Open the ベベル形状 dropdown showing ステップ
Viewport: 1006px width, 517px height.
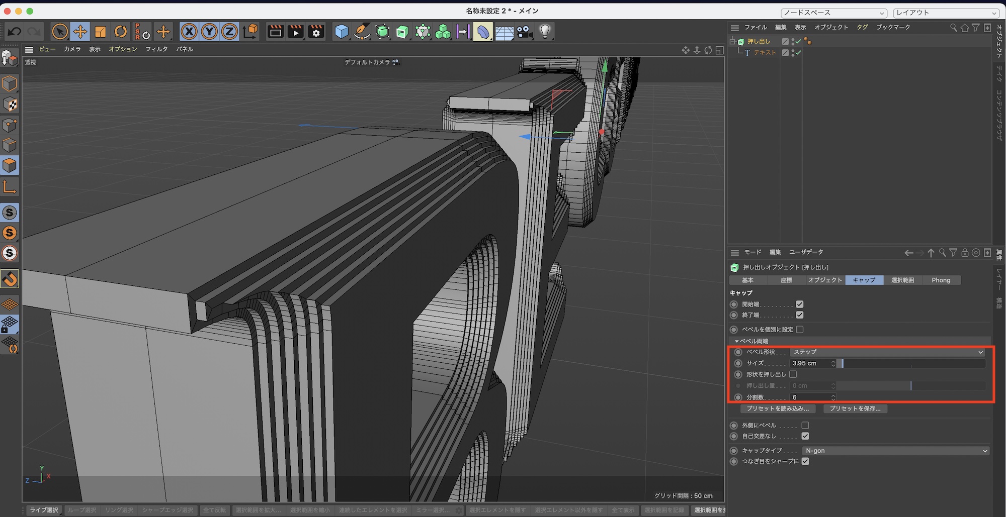(887, 352)
